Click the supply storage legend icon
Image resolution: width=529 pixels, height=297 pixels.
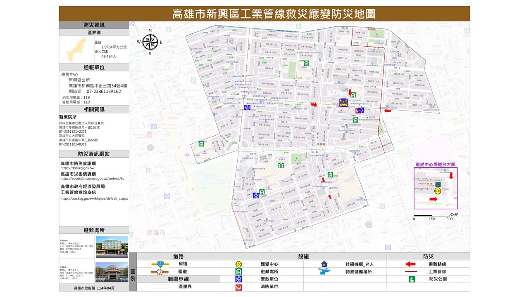tap(324, 272)
